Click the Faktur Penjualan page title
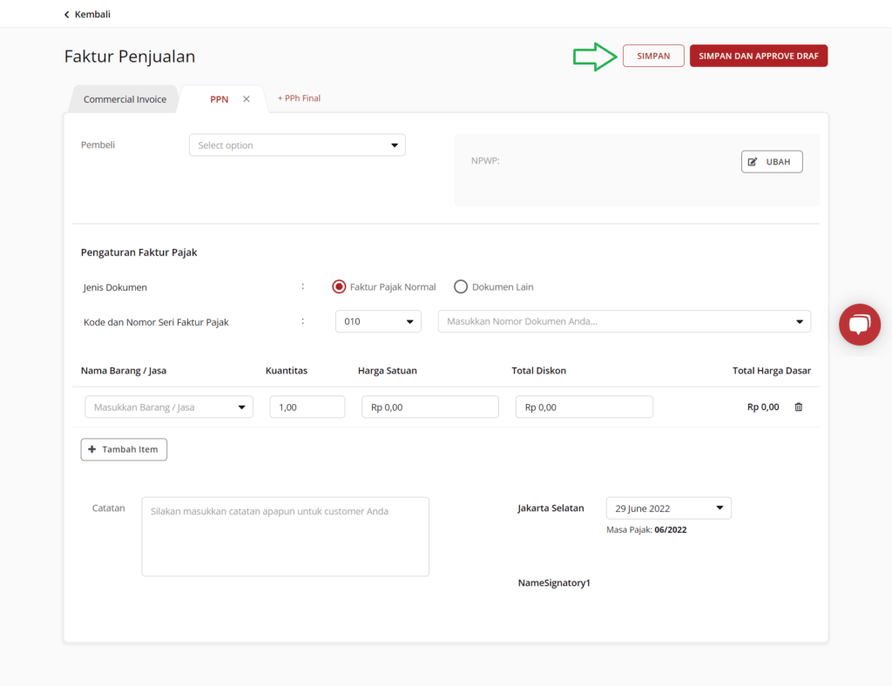The image size is (892, 686). pos(130,57)
